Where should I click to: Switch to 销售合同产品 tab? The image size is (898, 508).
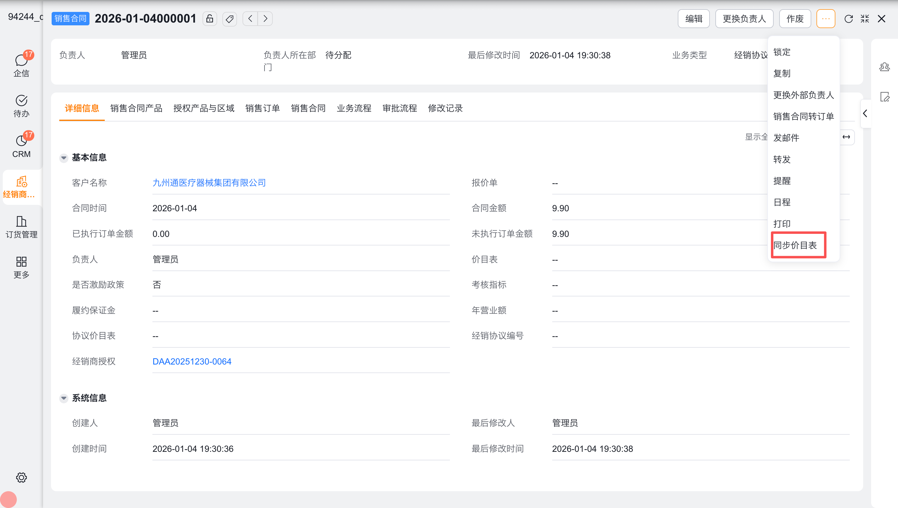[136, 108]
